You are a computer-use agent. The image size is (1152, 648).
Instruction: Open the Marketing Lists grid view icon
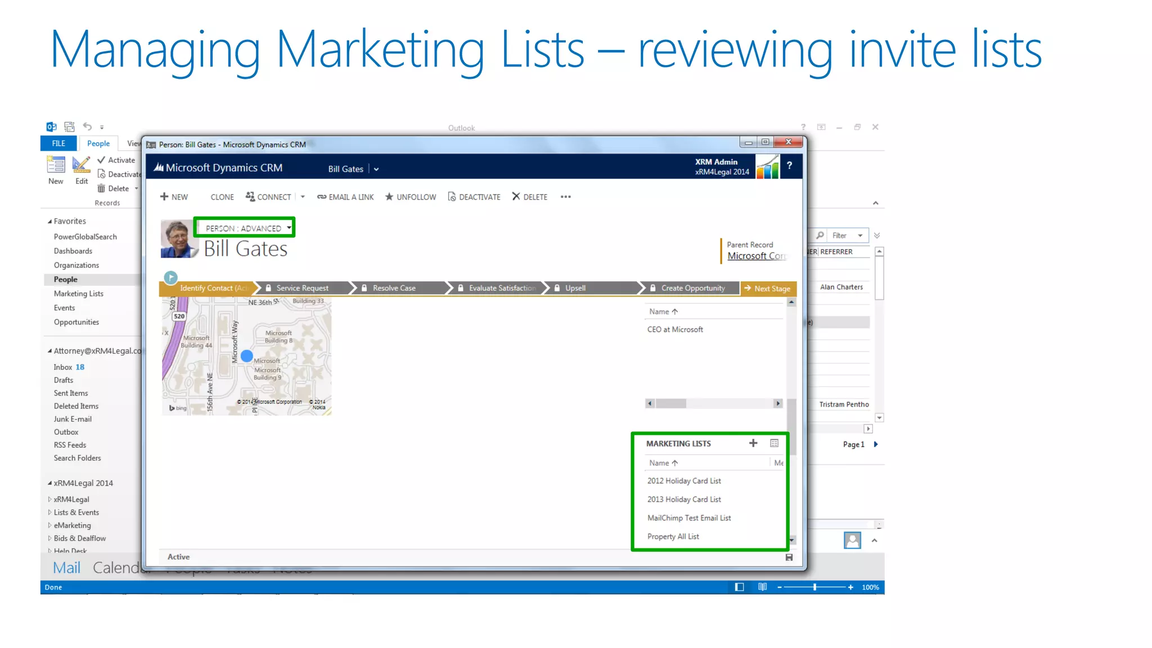pos(775,443)
